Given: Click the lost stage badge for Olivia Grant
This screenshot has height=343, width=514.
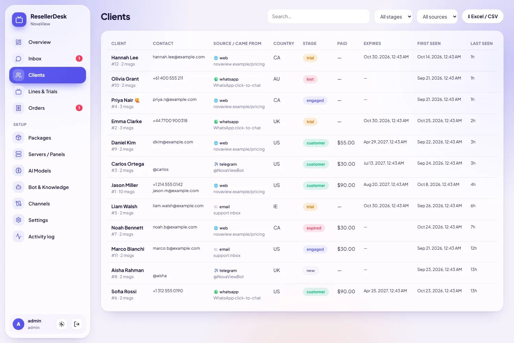Looking at the screenshot, I should [310, 79].
